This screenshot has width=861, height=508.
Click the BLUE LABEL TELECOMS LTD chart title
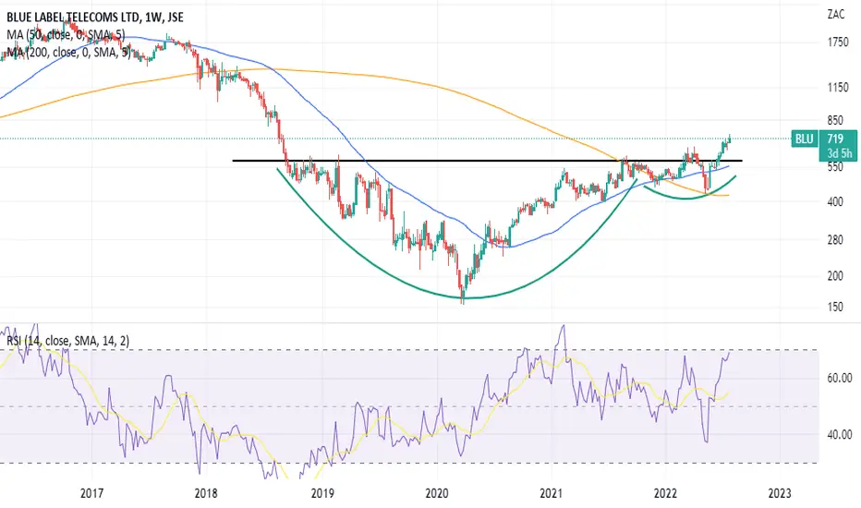pyautogui.click(x=94, y=18)
